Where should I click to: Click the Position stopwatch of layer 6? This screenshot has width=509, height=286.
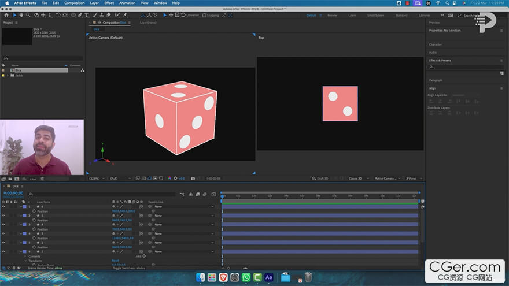(x=34, y=211)
